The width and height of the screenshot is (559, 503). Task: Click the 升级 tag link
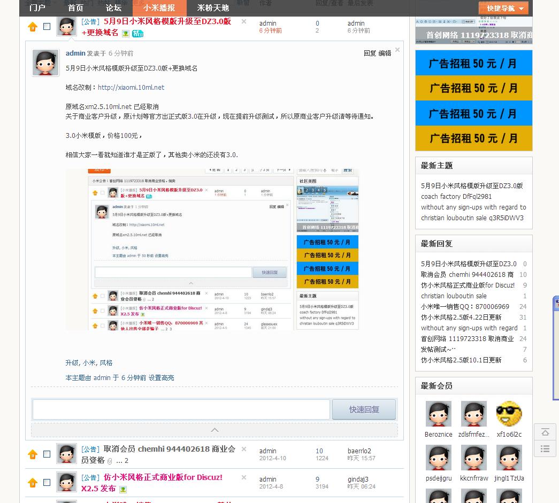pyautogui.click(x=72, y=362)
